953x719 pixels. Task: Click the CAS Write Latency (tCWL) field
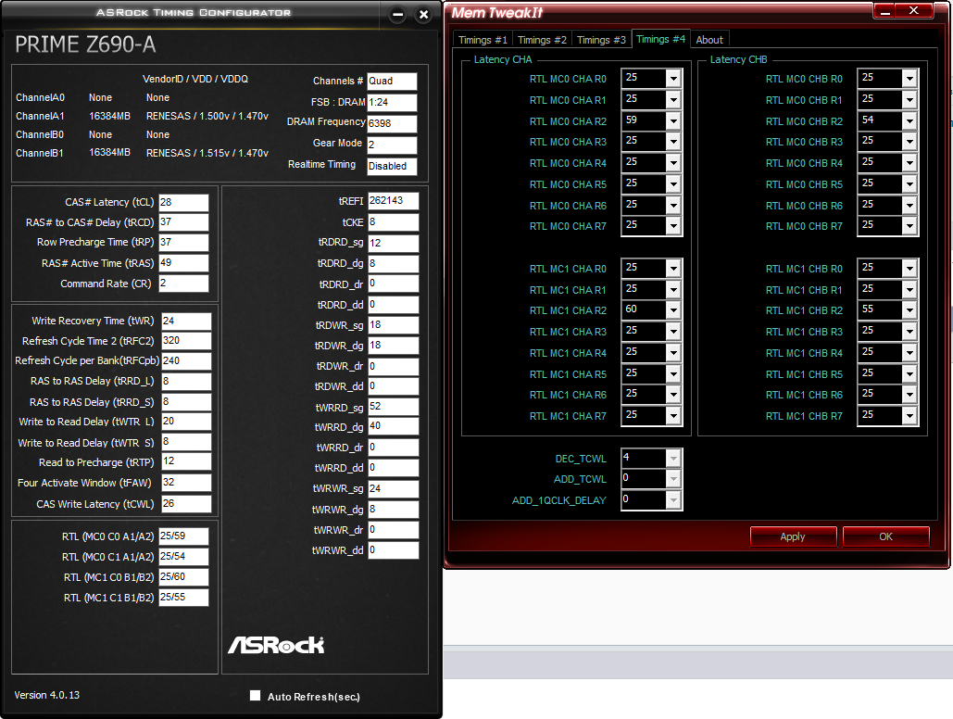186,504
